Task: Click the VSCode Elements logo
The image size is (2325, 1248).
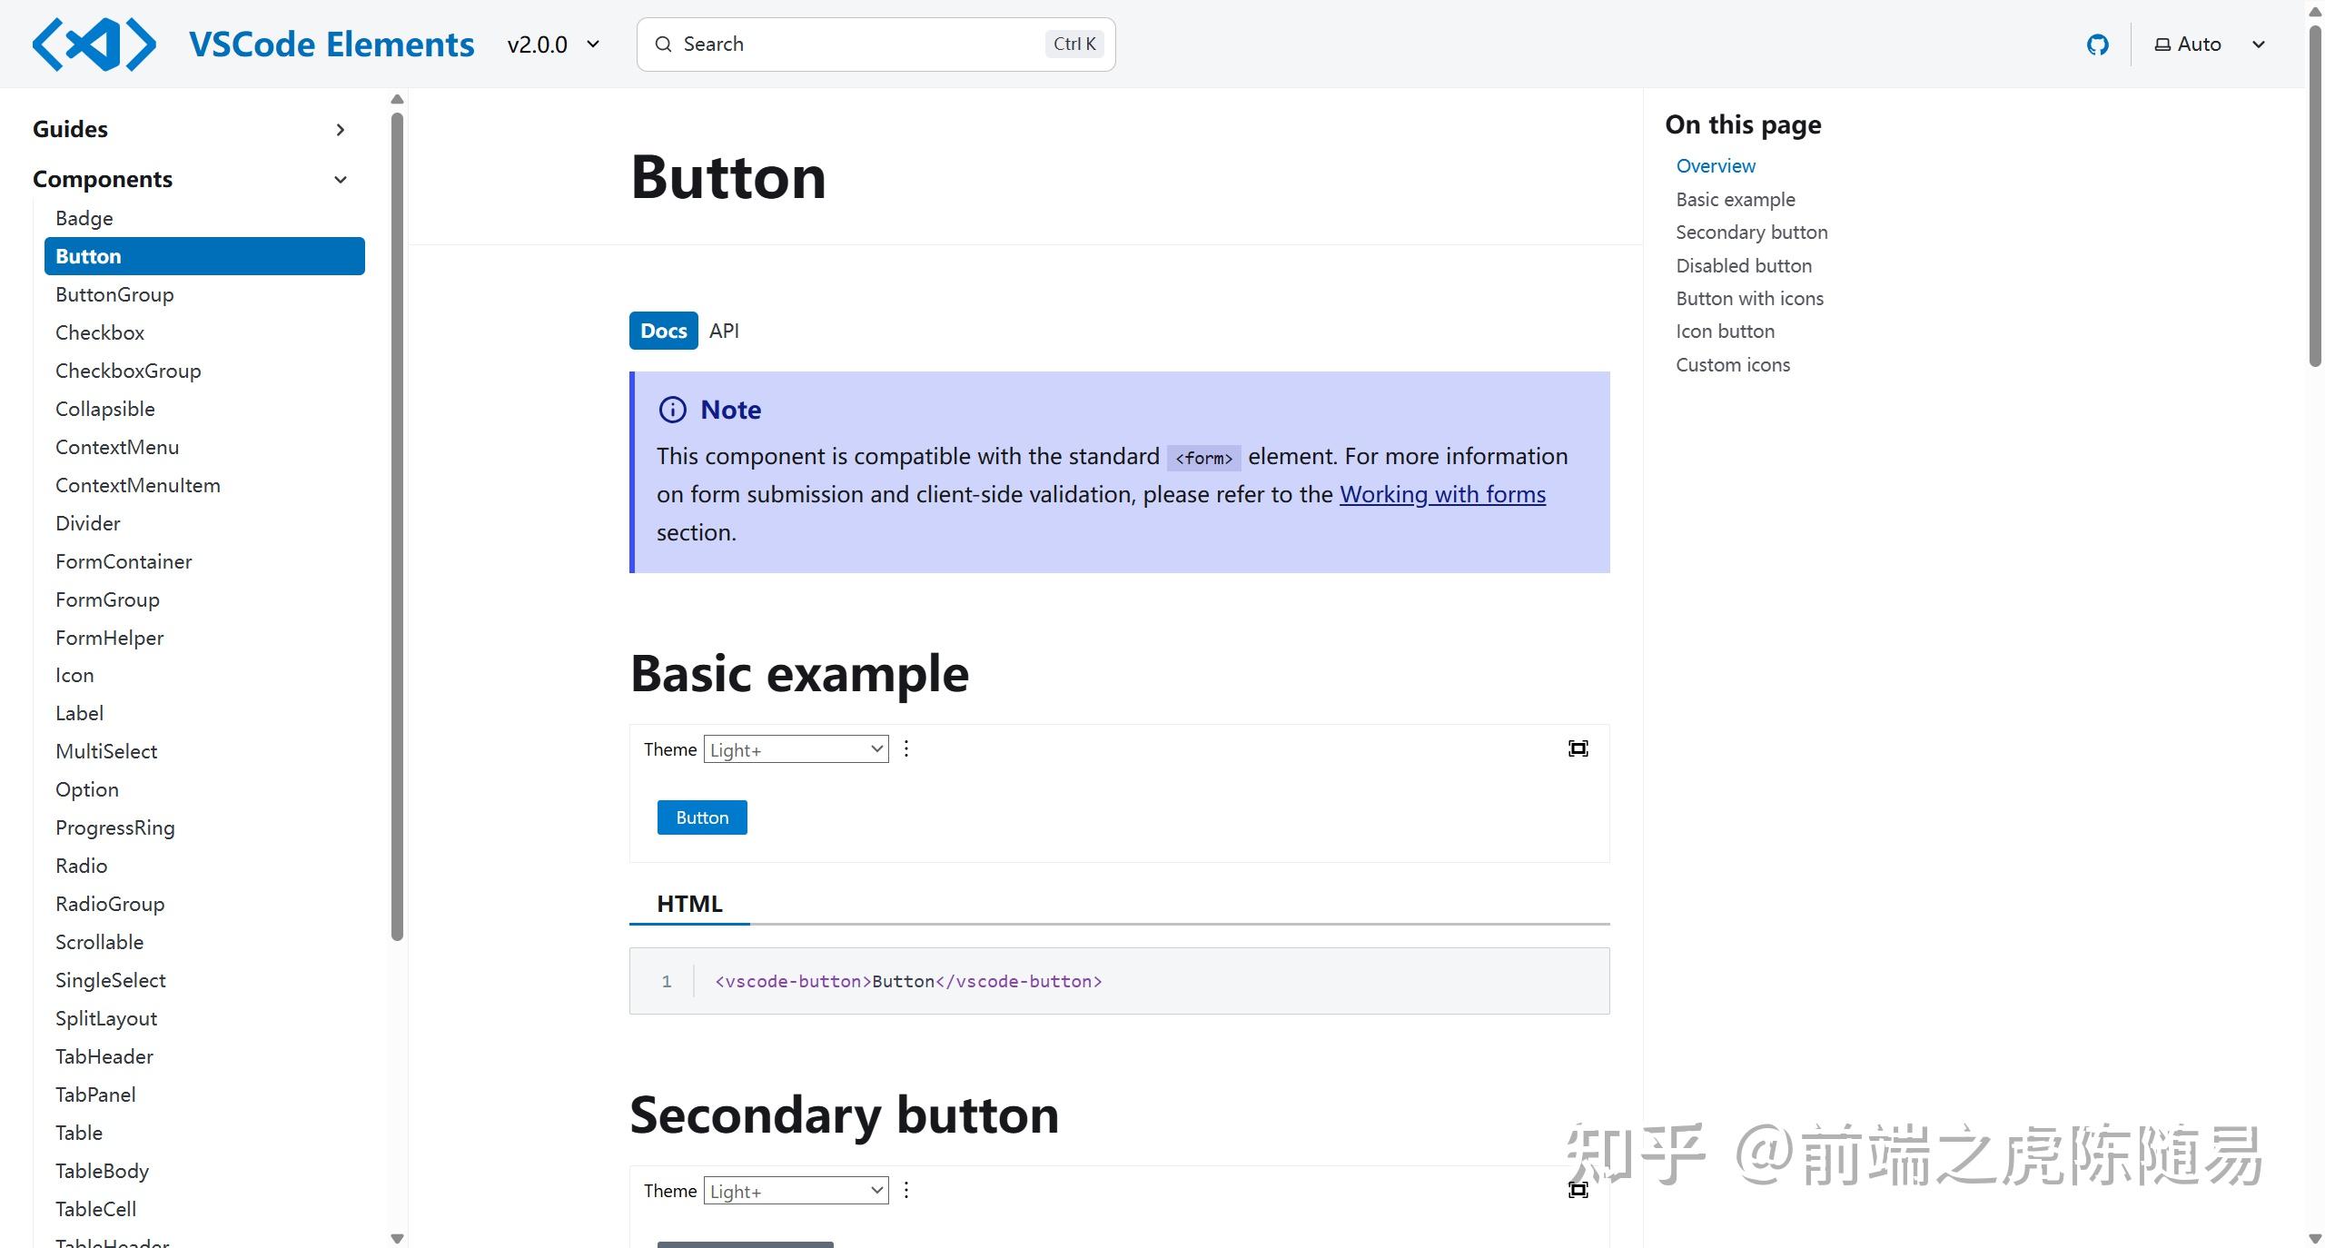Action: click(x=94, y=44)
